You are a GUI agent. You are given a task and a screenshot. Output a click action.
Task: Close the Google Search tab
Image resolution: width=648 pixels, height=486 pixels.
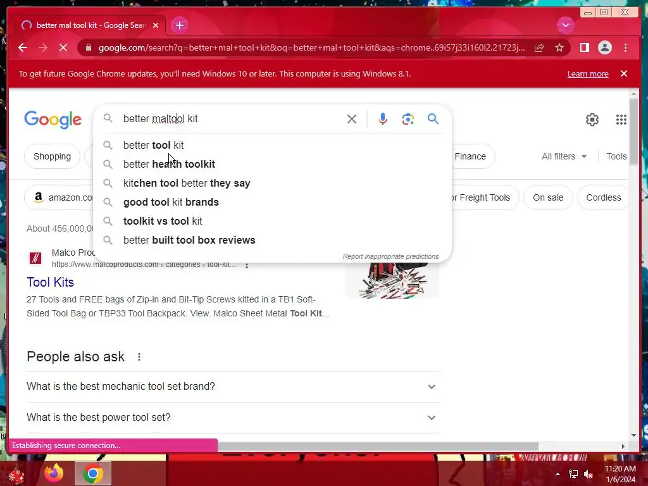(x=156, y=25)
